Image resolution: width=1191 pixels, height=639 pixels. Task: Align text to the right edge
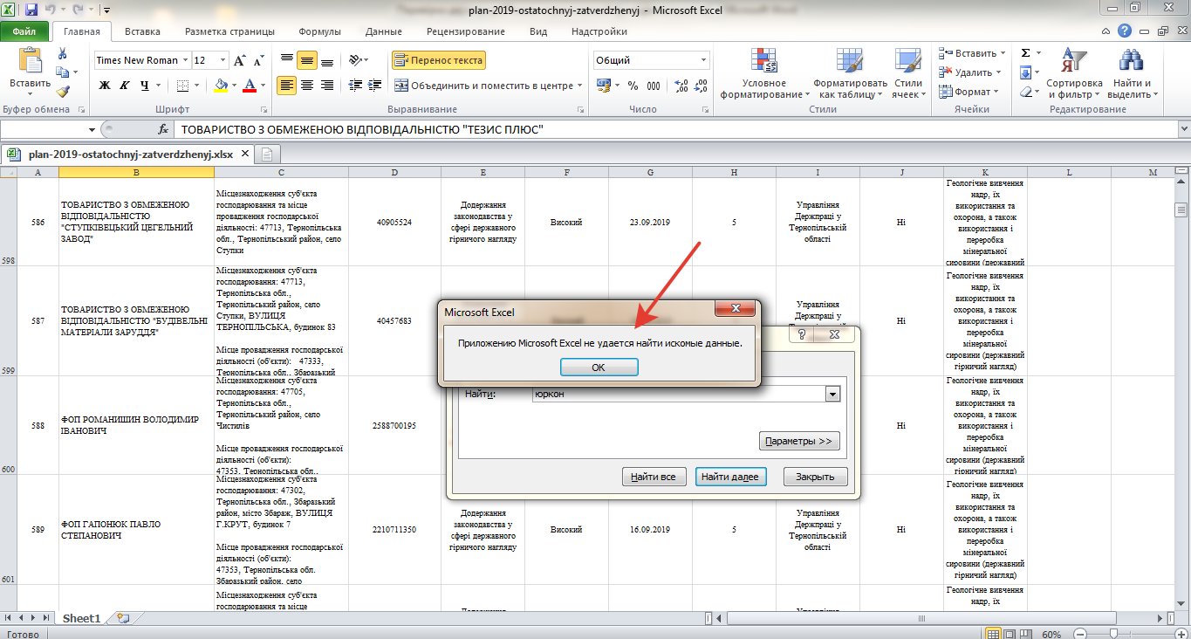point(327,86)
